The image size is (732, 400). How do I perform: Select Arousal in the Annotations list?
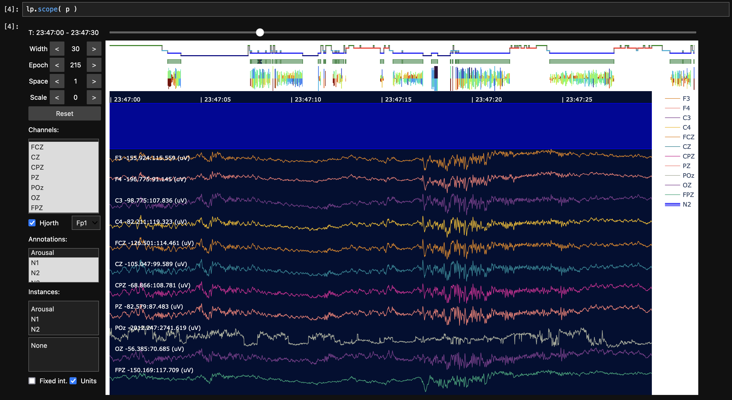(x=42, y=252)
